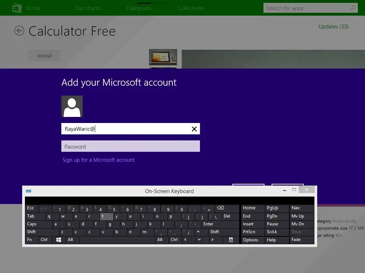Open the Calculator Free screenshot thumbnail

pos(163,57)
